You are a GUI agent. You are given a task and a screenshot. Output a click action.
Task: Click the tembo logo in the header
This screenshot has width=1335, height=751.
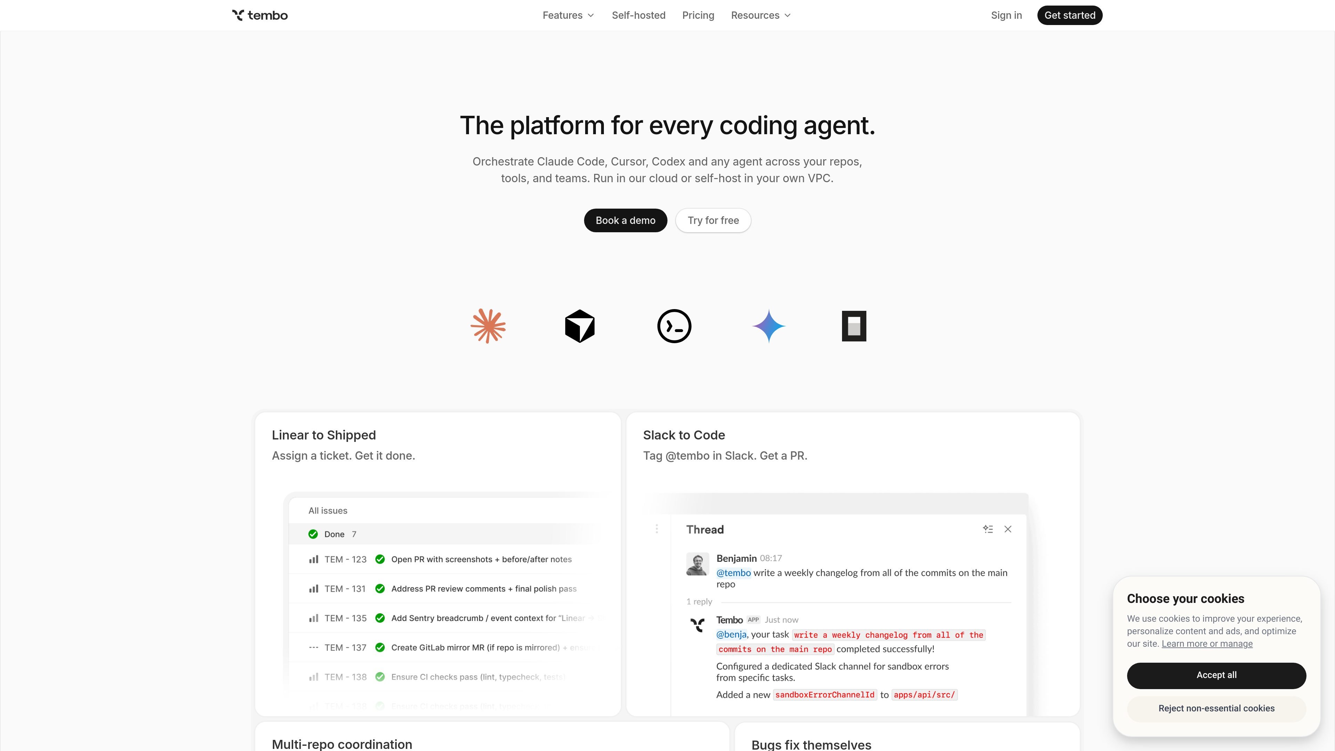point(260,15)
